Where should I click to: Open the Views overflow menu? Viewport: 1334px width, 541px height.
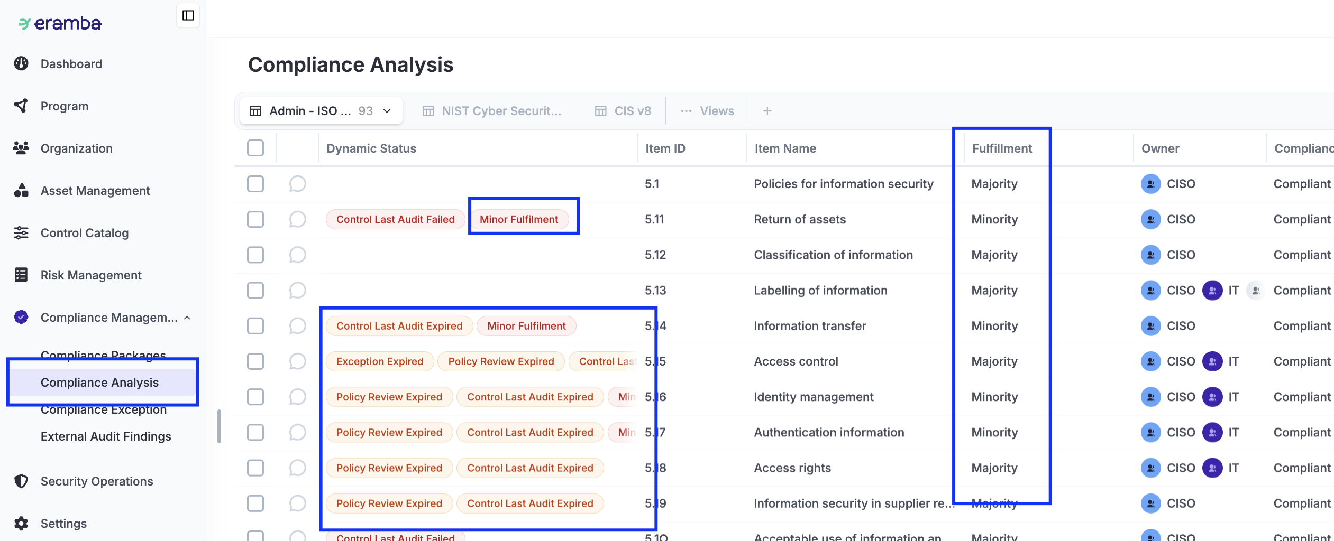pyautogui.click(x=708, y=111)
